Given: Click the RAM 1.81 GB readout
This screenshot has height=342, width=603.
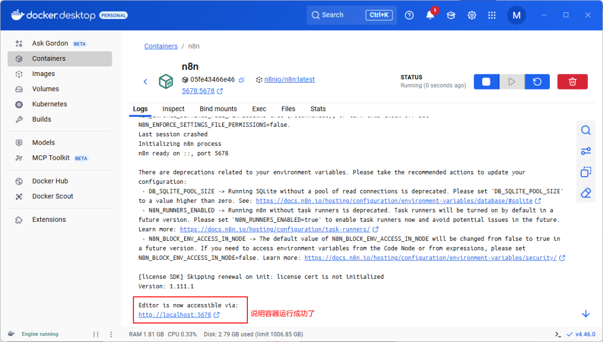Looking at the screenshot, I should pos(146,334).
